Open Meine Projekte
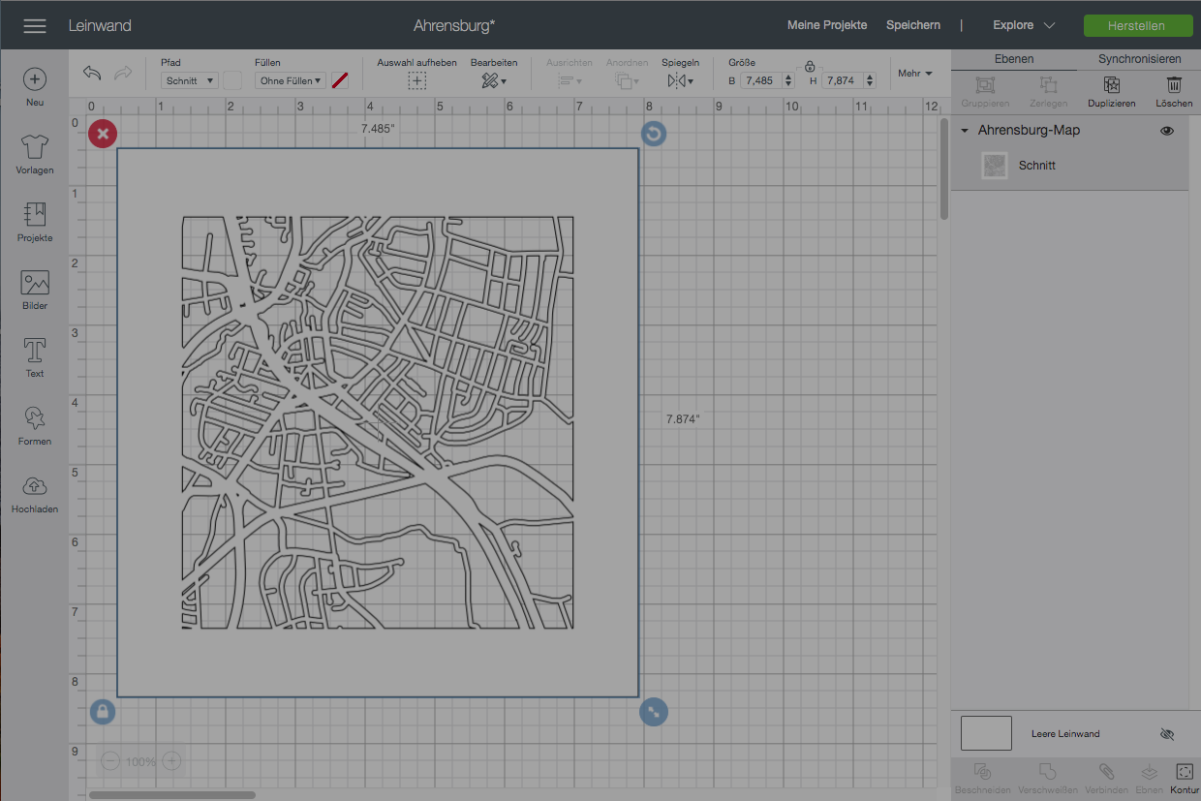The width and height of the screenshot is (1201, 801). 827,25
